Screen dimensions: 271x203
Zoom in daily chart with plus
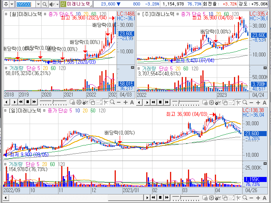[258, 198]
